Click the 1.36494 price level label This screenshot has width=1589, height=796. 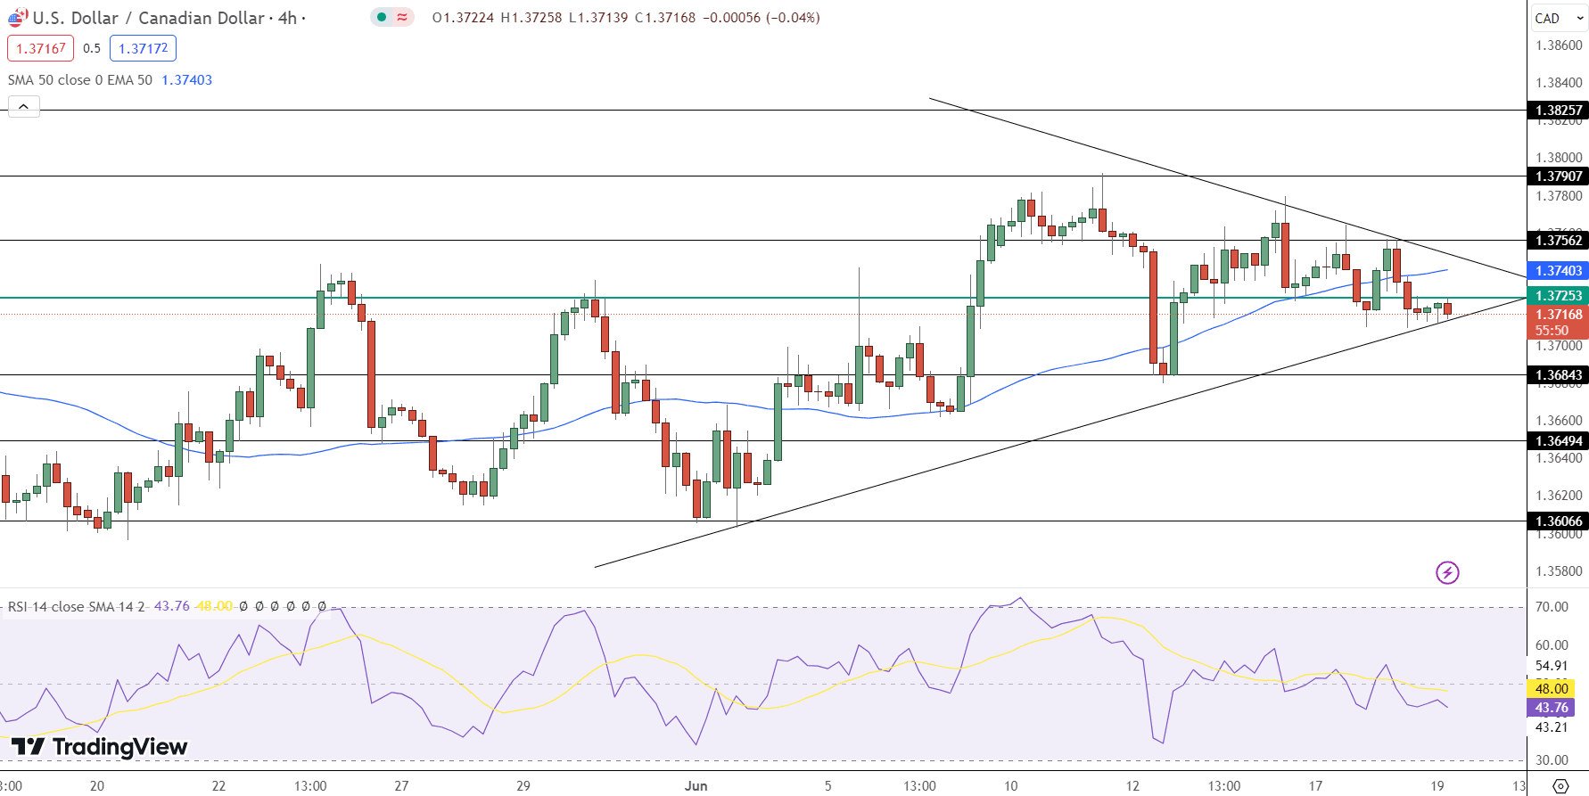pyautogui.click(x=1558, y=441)
